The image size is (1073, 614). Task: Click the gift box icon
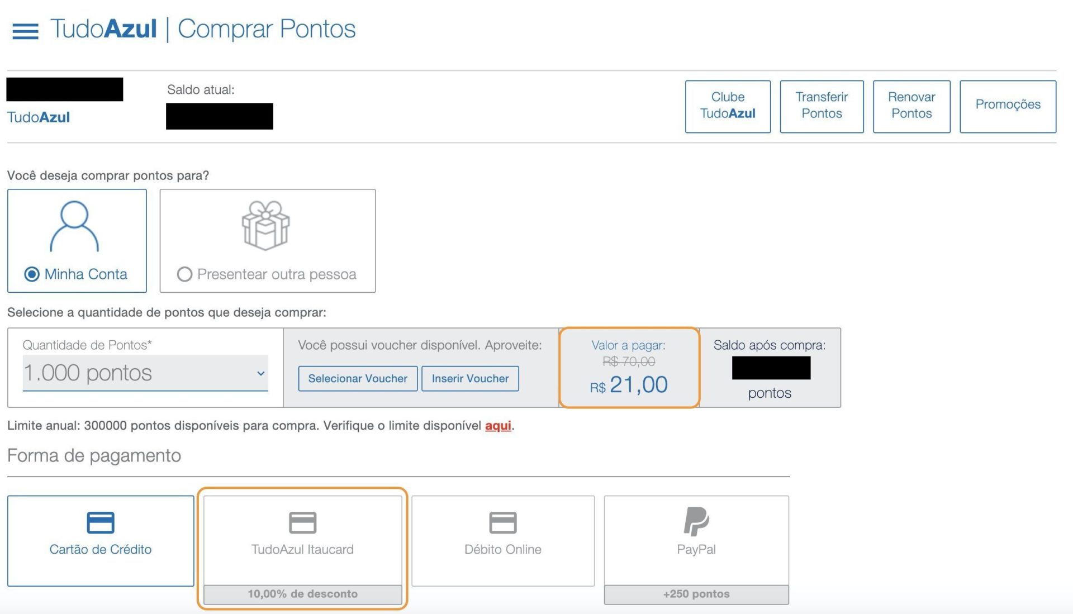coord(265,225)
